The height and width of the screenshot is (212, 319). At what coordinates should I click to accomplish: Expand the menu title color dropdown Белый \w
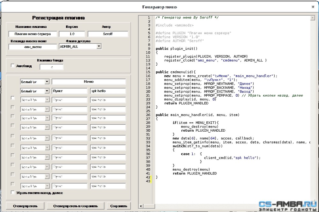tap(47, 82)
